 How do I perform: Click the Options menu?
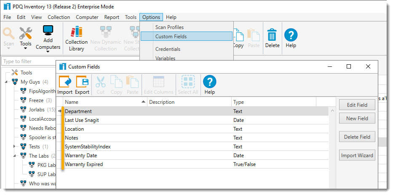click(151, 17)
